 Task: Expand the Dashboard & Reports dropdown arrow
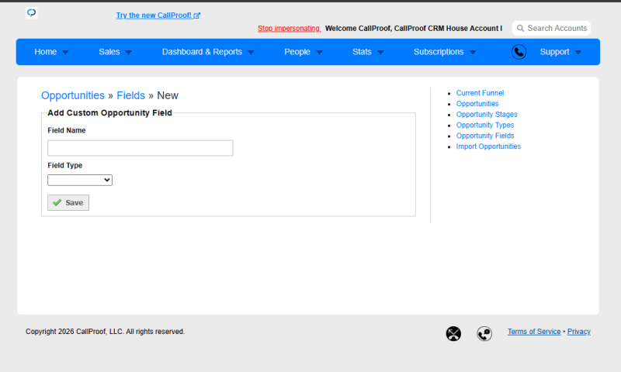click(x=251, y=52)
